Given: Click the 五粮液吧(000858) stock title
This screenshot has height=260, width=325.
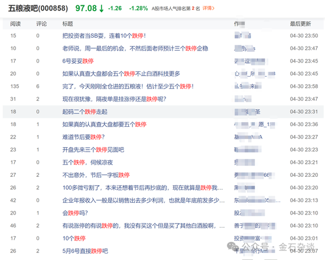Looking at the screenshot, I should click(x=38, y=8).
